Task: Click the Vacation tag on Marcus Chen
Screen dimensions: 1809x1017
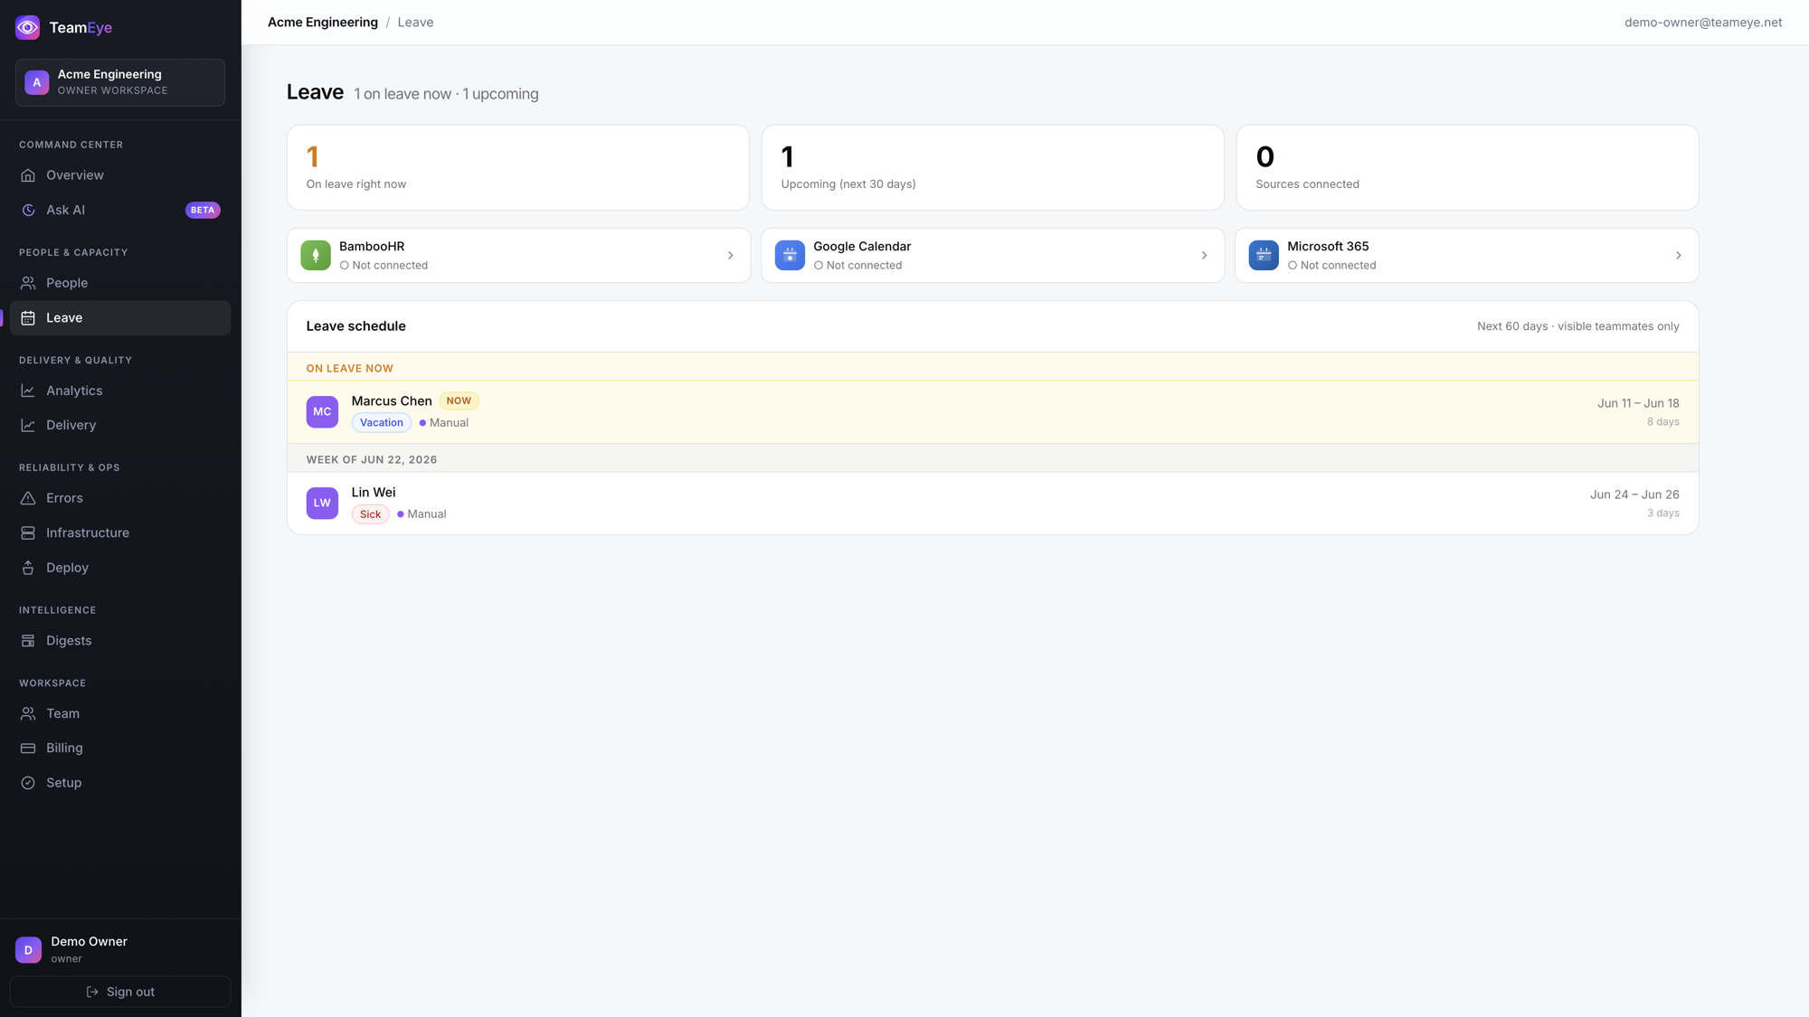Action: 382,422
